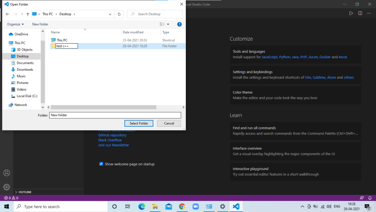Open recent locations dropdown arrow

click(22, 14)
